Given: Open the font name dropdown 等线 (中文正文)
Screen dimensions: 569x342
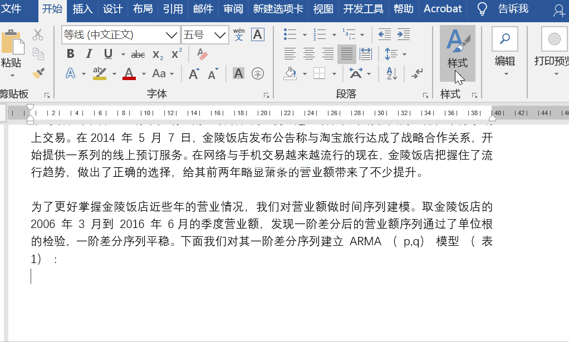Looking at the screenshot, I should point(121,35).
